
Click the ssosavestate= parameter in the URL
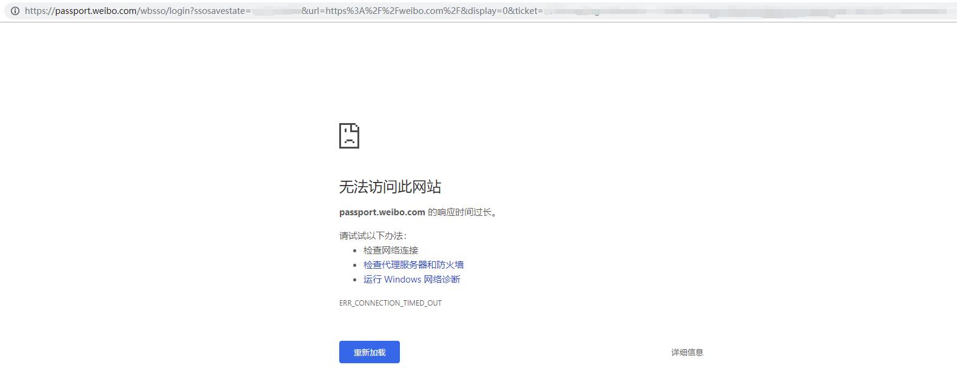pyautogui.click(x=222, y=11)
